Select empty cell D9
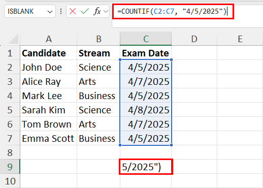The image size is (263, 188). pyautogui.click(x=194, y=167)
